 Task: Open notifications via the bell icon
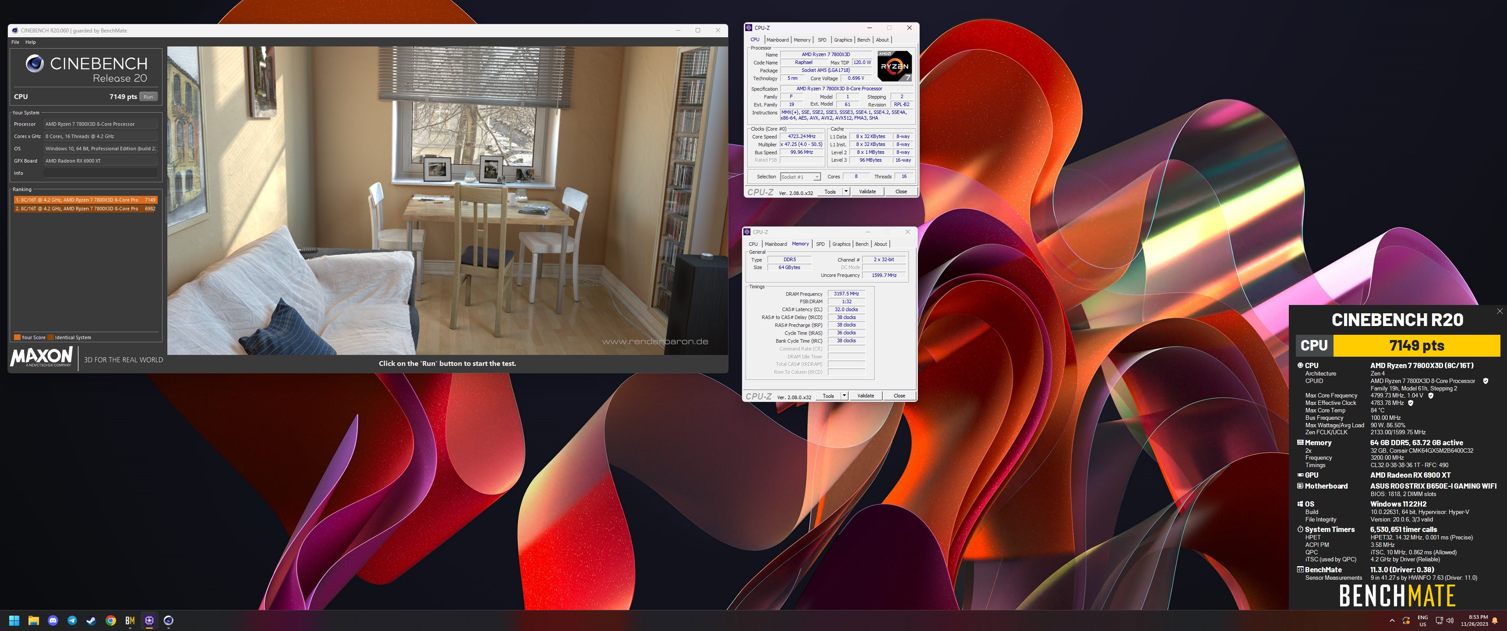1495,620
